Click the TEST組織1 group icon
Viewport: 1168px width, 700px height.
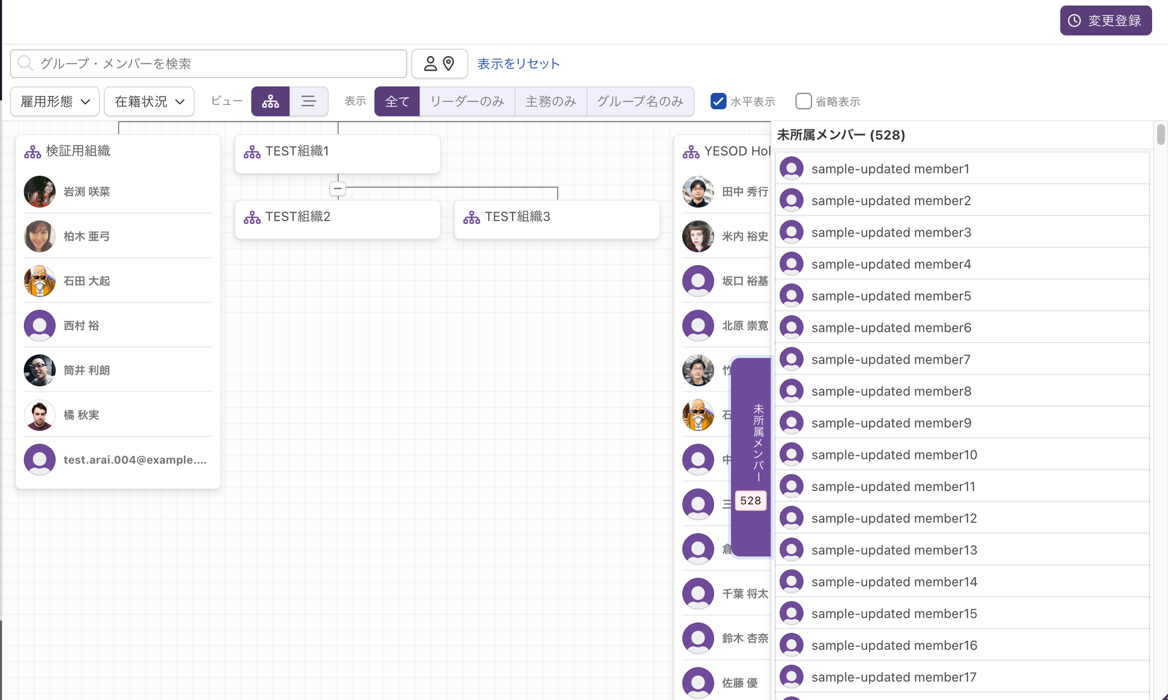pos(252,152)
